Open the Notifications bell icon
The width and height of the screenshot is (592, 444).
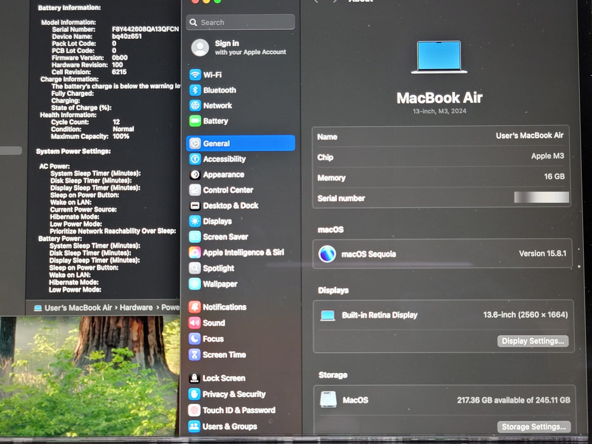pos(194,307)
